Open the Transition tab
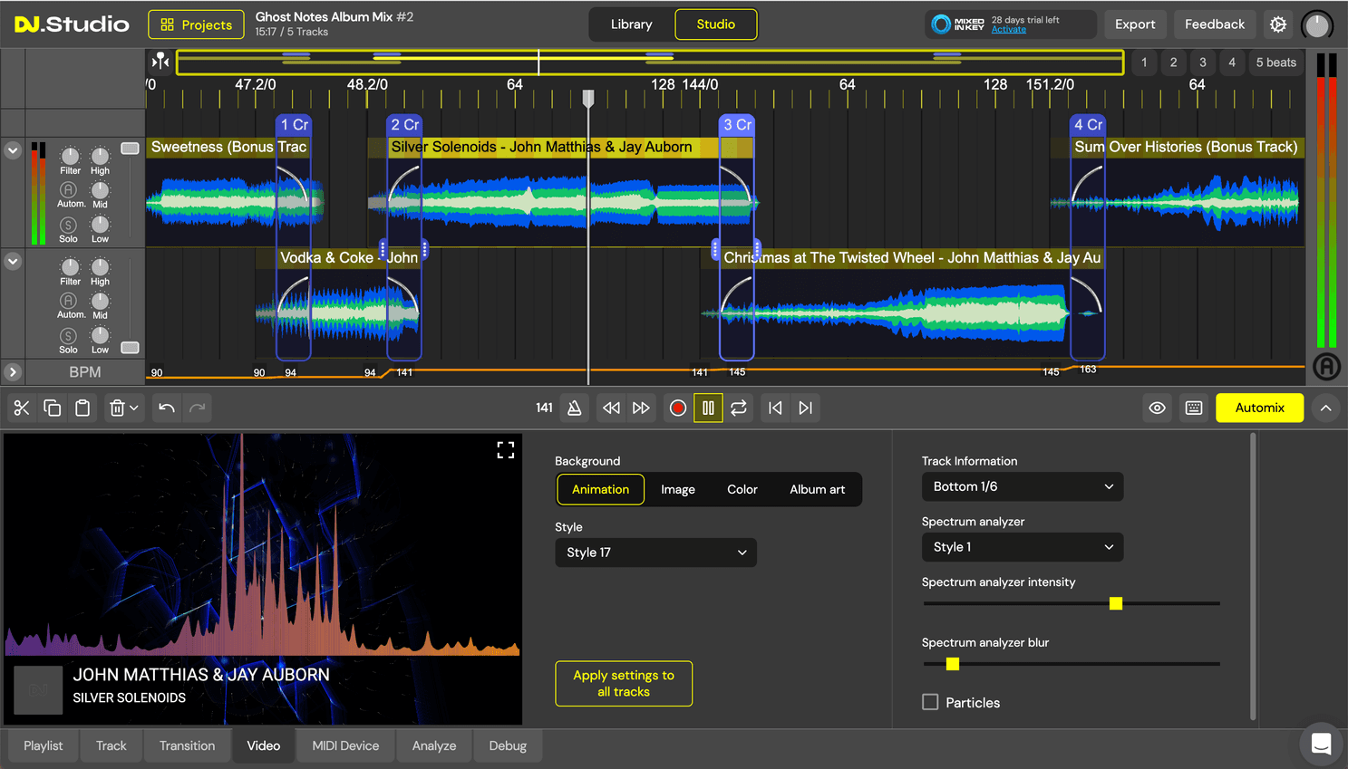This screenshot has width=1348, height=769. click(x=188, y=745)
